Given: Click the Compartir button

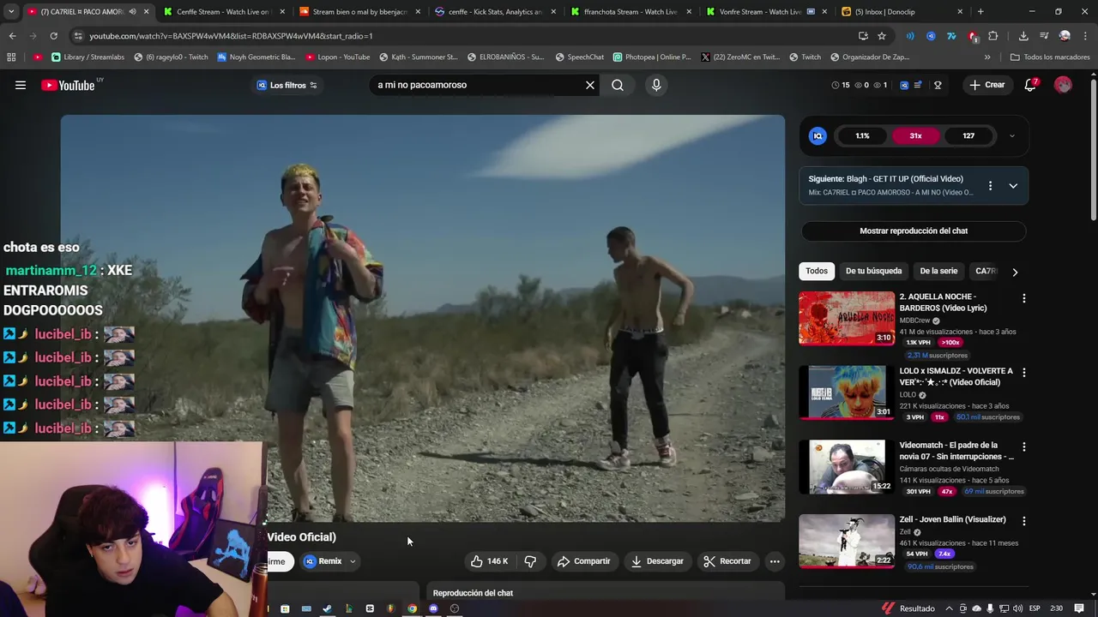Looking at the screenshot, I should pyautogui.click(x=583, y=561).
